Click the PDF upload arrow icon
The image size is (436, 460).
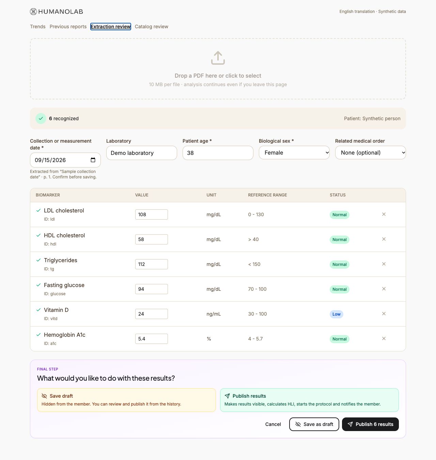(218, 58)
